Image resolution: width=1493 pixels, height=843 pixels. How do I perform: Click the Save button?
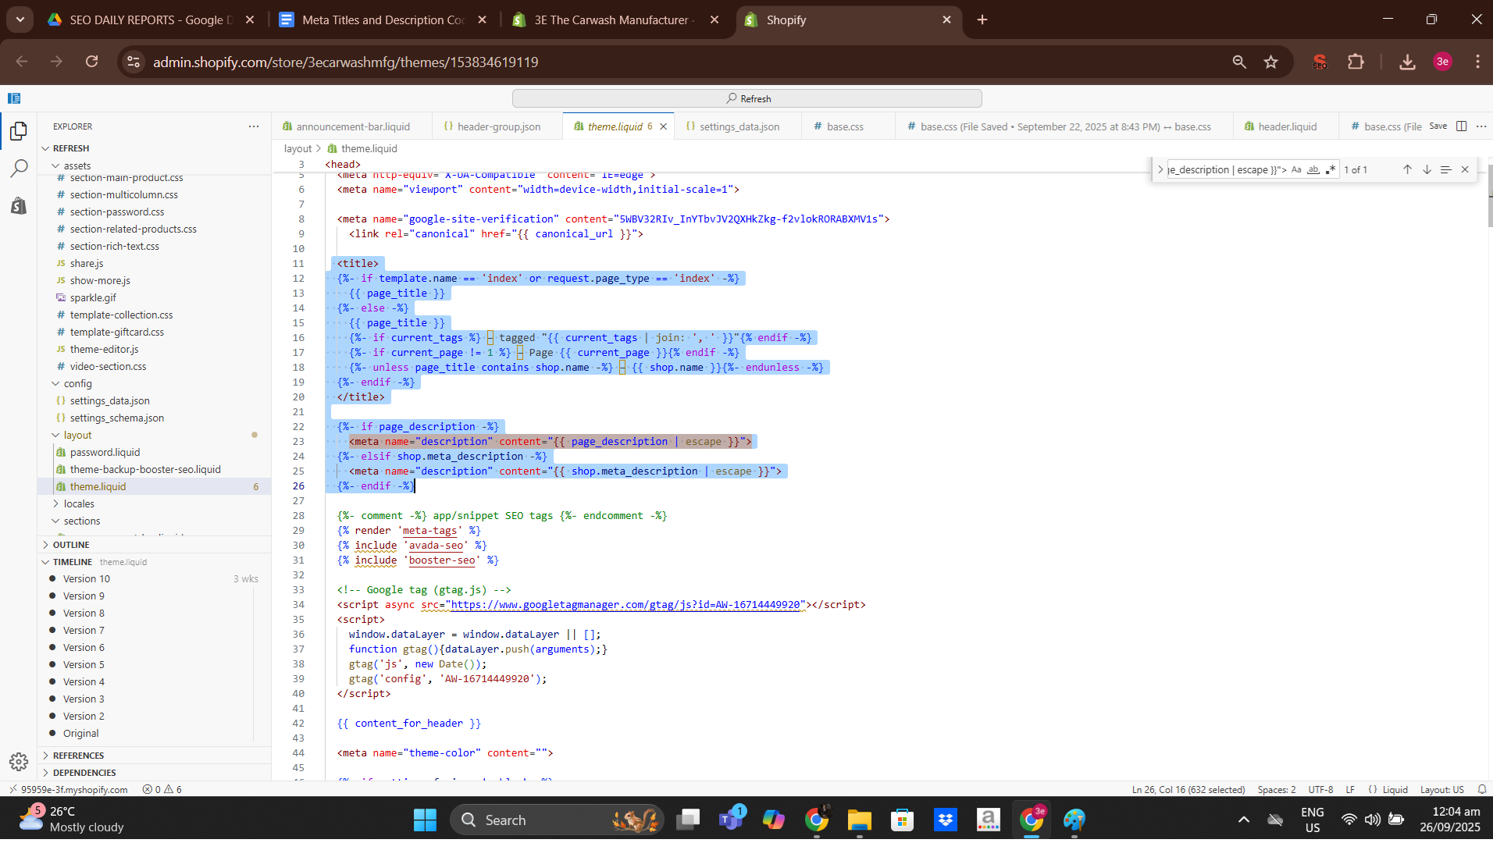pyautogui.click(x=1438, y=126)
